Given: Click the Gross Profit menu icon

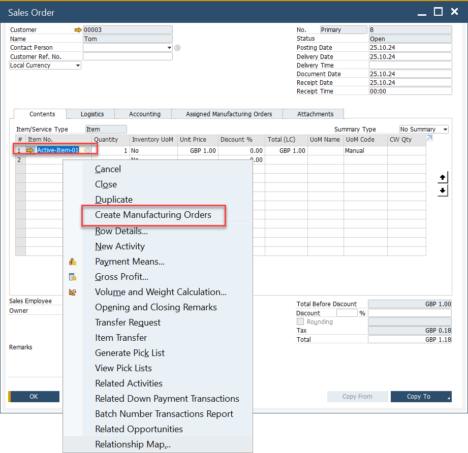Looking at the screenshot, I should coord(73,277).
